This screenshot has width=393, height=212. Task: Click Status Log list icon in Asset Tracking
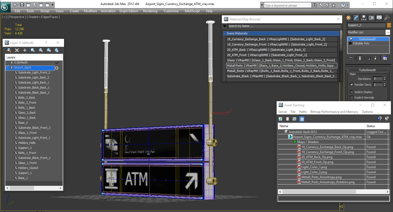tap(287, 119)
